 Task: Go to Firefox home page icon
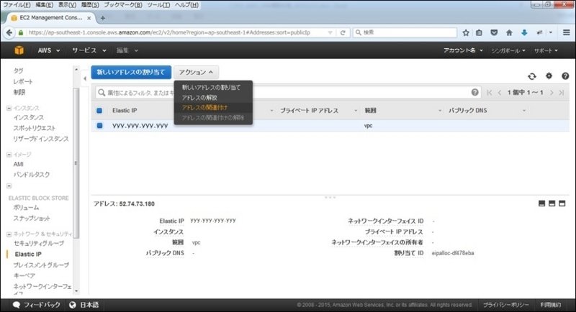click(510, 32)
